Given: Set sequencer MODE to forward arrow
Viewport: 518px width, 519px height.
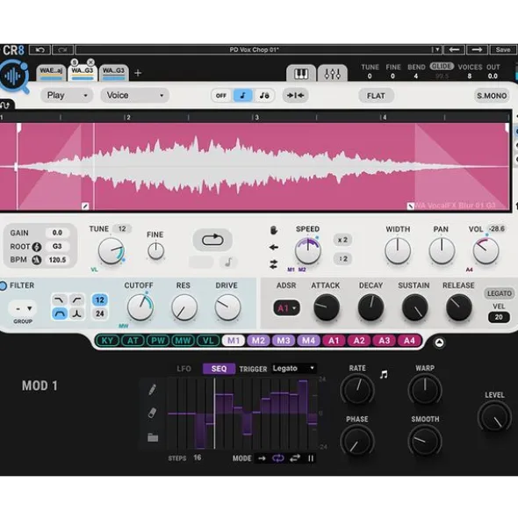Looking at the screenshot, I should pyautogui.click(x=262, y=458).
